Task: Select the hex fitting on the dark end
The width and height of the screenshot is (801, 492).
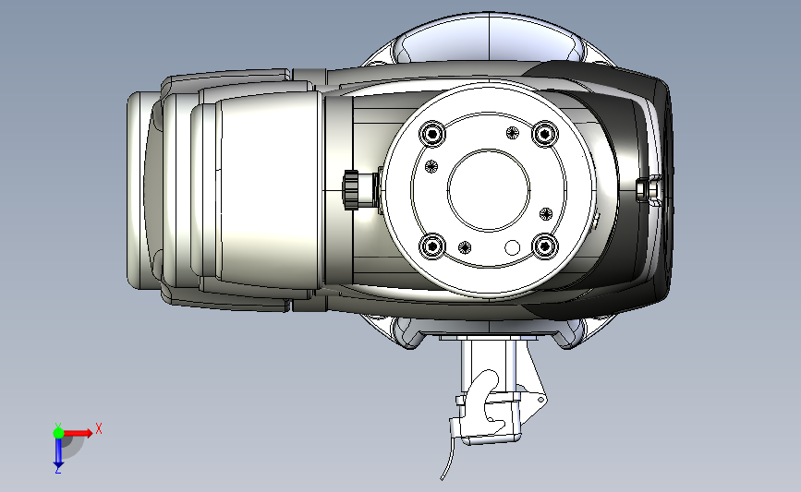Action: 648,189
